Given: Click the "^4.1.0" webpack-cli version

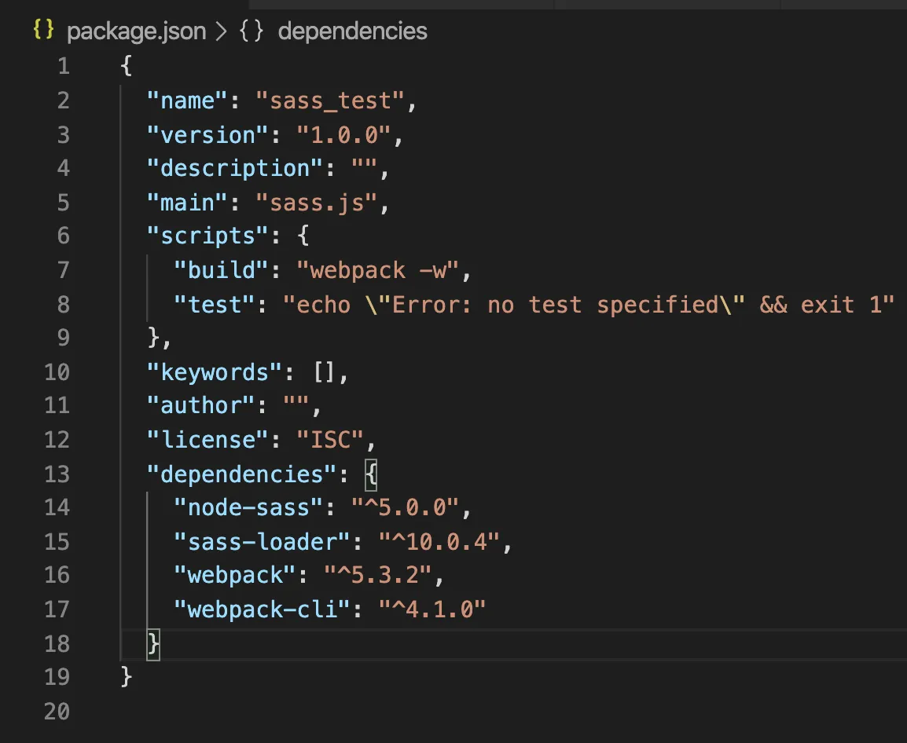Looking at the screenshot, I should click(432, 609).
